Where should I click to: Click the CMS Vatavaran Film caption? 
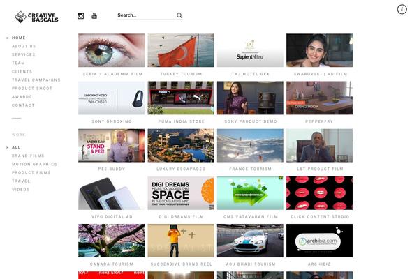(x=251, y=216)
